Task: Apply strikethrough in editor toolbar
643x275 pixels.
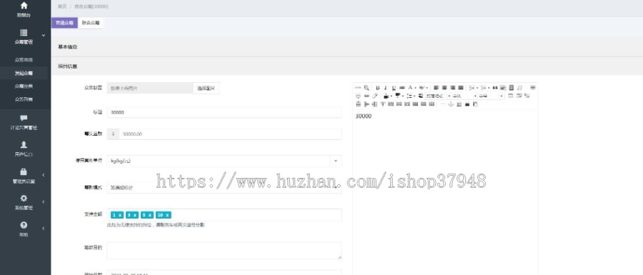Action: 402,88
